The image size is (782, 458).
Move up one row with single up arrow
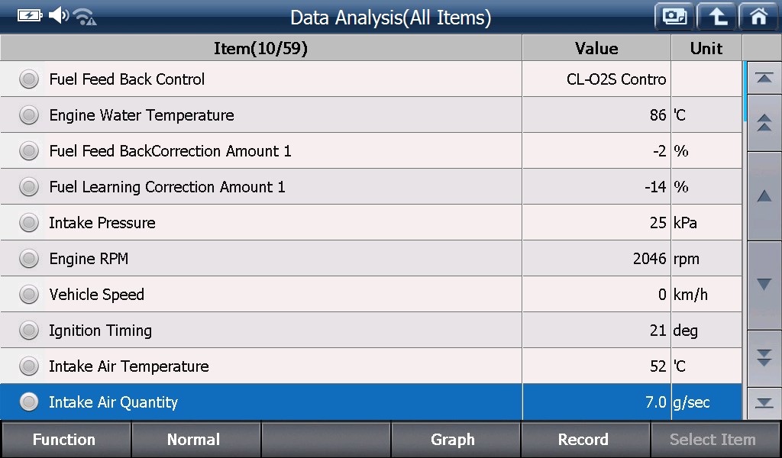764,196
